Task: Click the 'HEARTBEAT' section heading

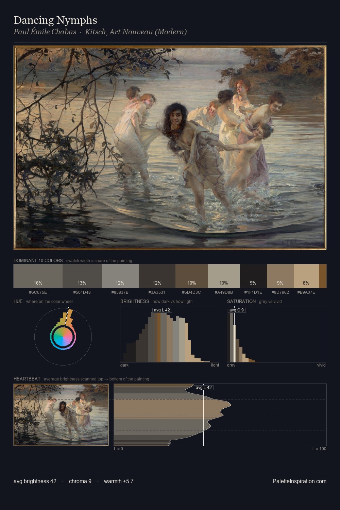Action: [27, 379]
